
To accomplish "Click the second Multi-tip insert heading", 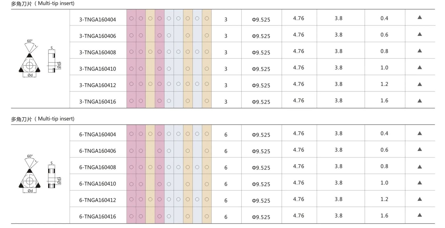I will (43, 119).
